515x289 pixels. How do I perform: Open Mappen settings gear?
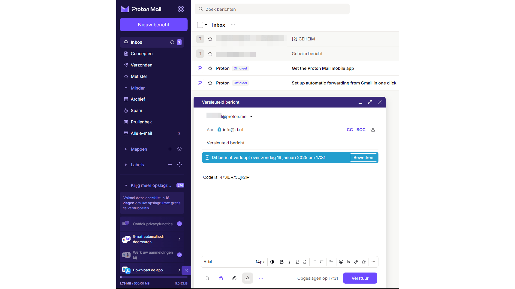pyautogui.click(x=179, y=149)
